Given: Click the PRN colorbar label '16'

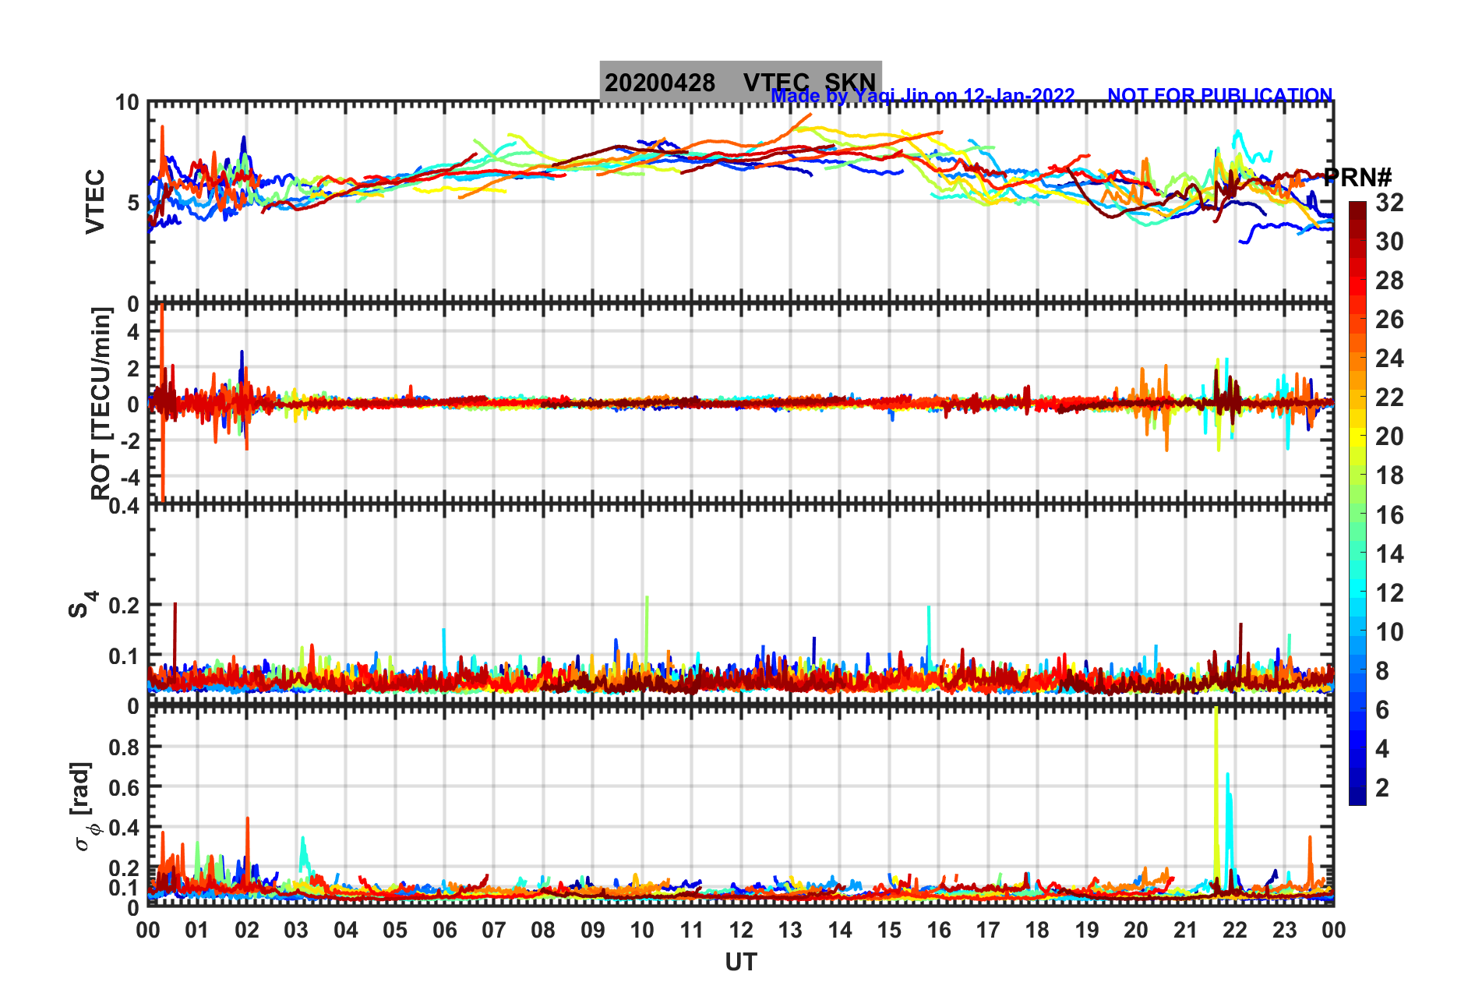Looking at the screenshot, I should [x=1389, y=515].
